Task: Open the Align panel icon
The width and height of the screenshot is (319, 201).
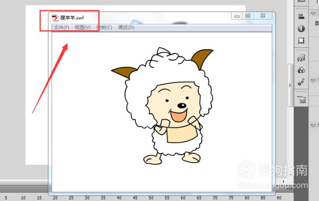Action: 301,17
